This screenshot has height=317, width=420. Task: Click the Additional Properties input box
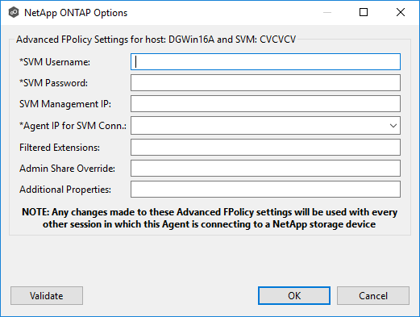coord(265,190)
